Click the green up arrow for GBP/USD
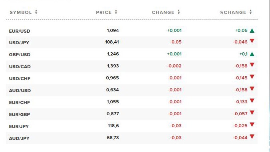The image size is (270, 152). (x=252, y=54)
